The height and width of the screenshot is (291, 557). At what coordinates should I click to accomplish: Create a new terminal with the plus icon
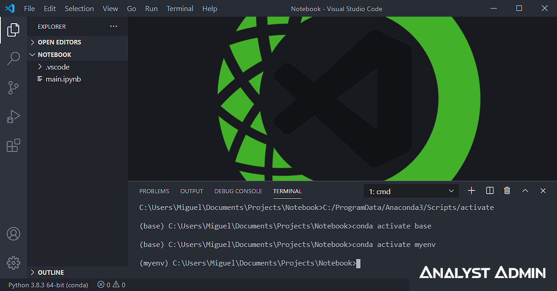point(472,190)
